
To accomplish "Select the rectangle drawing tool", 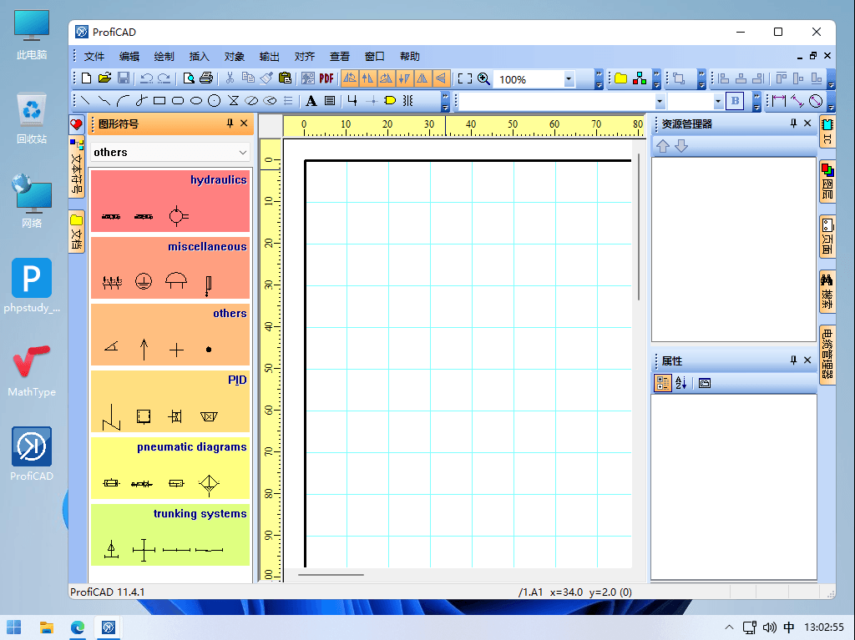I will (159, 101).
